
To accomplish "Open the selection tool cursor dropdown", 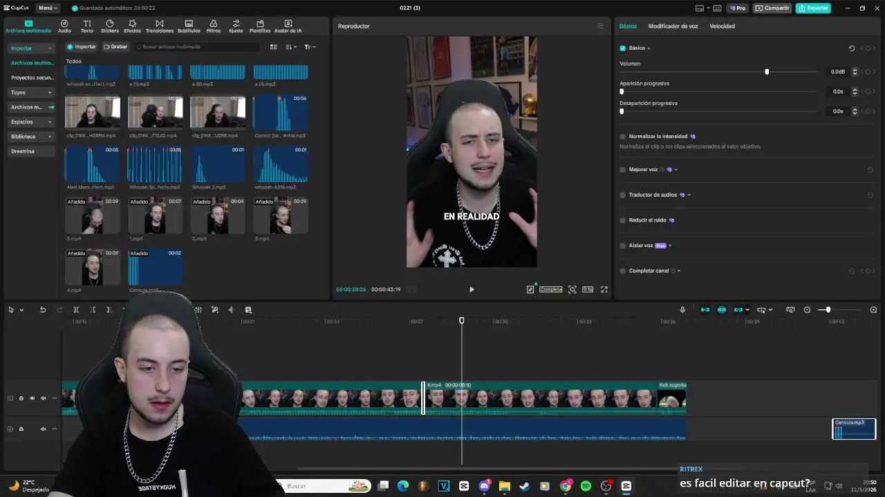I will pyautogui.click(x=21, y=310).
